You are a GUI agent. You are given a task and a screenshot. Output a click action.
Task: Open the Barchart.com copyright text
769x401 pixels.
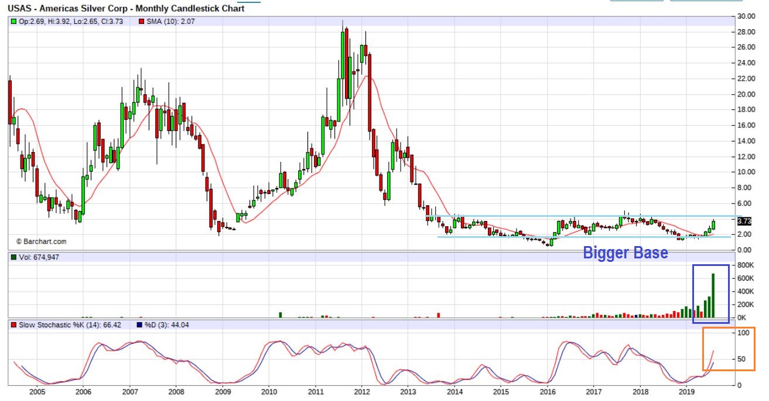[x=41, y=241]
